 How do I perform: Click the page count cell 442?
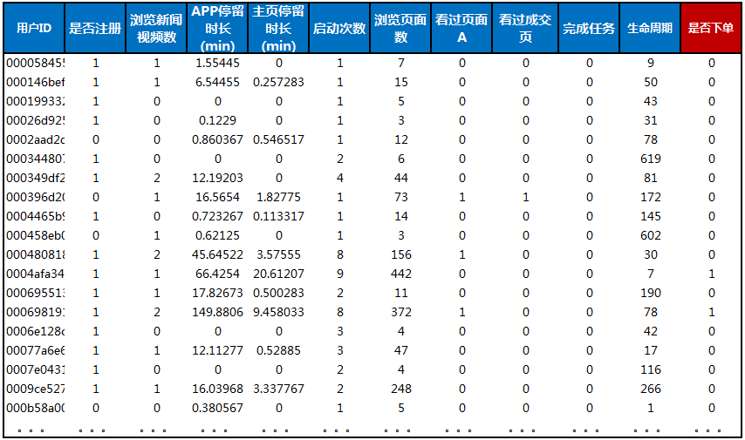400,274
